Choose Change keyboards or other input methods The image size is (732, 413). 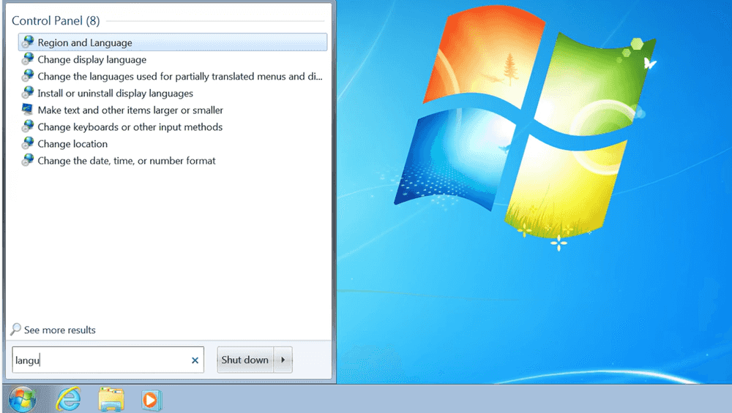click(x=130, y=127)
